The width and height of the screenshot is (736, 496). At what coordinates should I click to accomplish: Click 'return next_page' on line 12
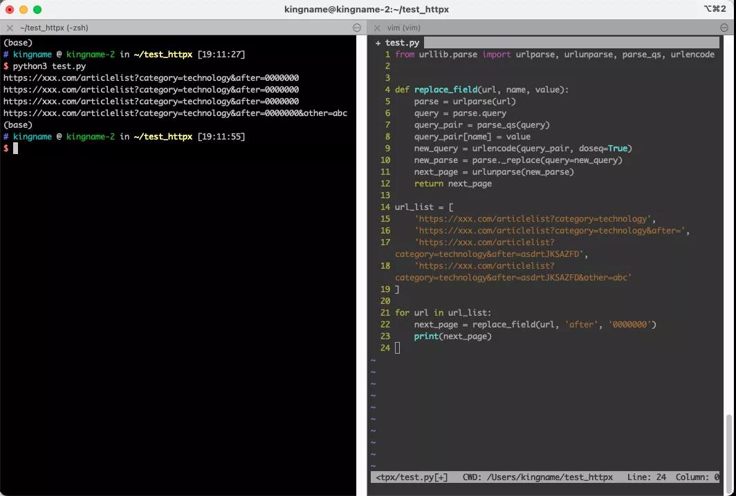pyautogui.click(x=453, y=183)
